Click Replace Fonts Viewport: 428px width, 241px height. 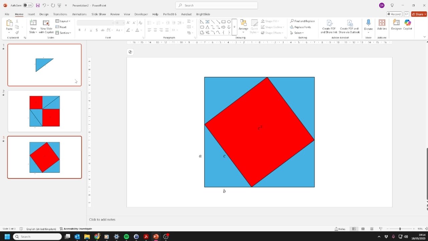tap(300, 27)
